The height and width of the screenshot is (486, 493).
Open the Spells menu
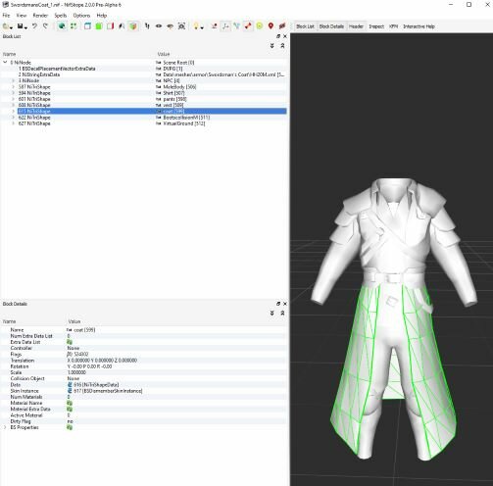(61, 16)
